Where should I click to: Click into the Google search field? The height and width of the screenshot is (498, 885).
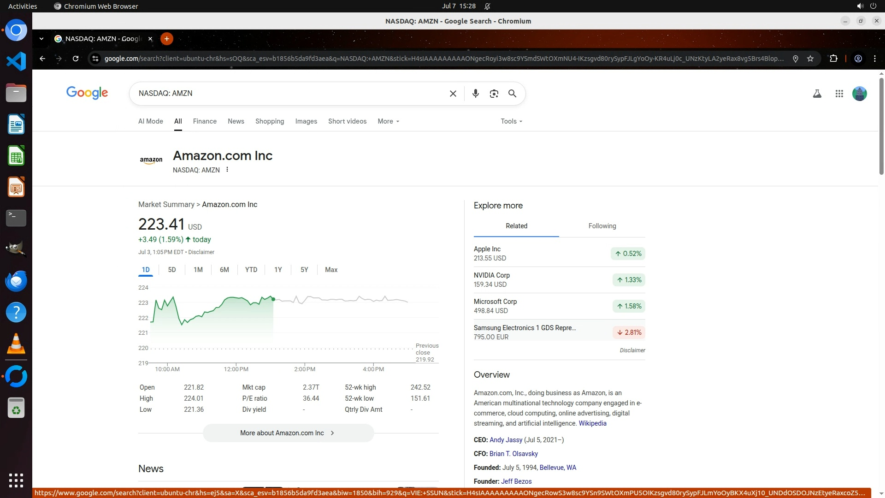pos(290,94)
